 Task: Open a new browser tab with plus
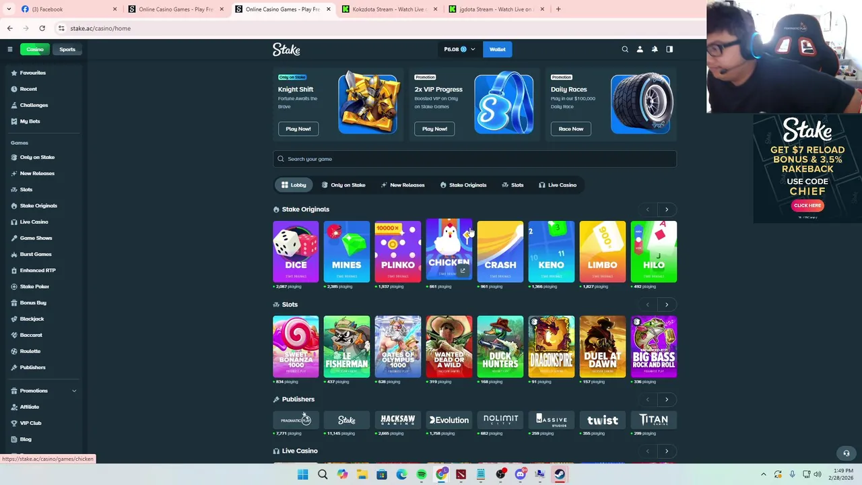[558, 9]
